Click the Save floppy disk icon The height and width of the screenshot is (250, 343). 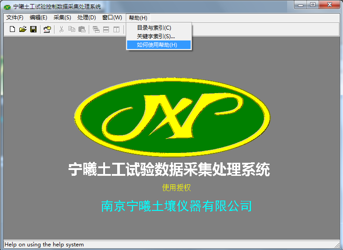[33, 29]
